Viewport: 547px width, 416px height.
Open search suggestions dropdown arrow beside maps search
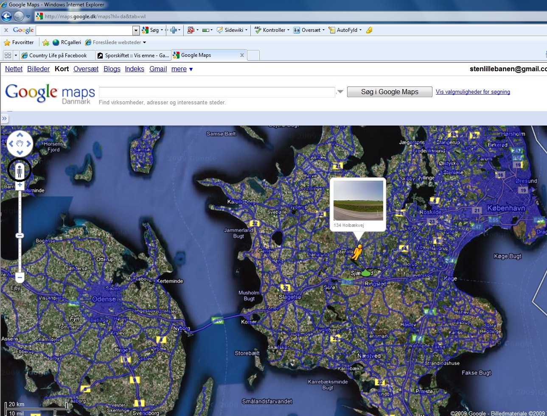(x=340, y=92)
